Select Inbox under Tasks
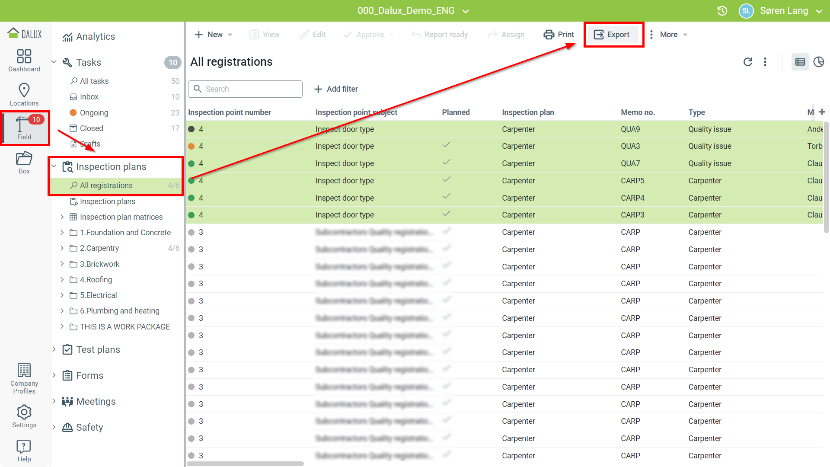This screenshot has height=467, width=830. point(89,97)
